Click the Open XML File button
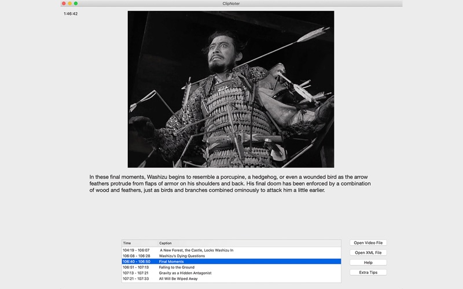The width and height of the screenshot is (463, 289). (x=368, y=253)
